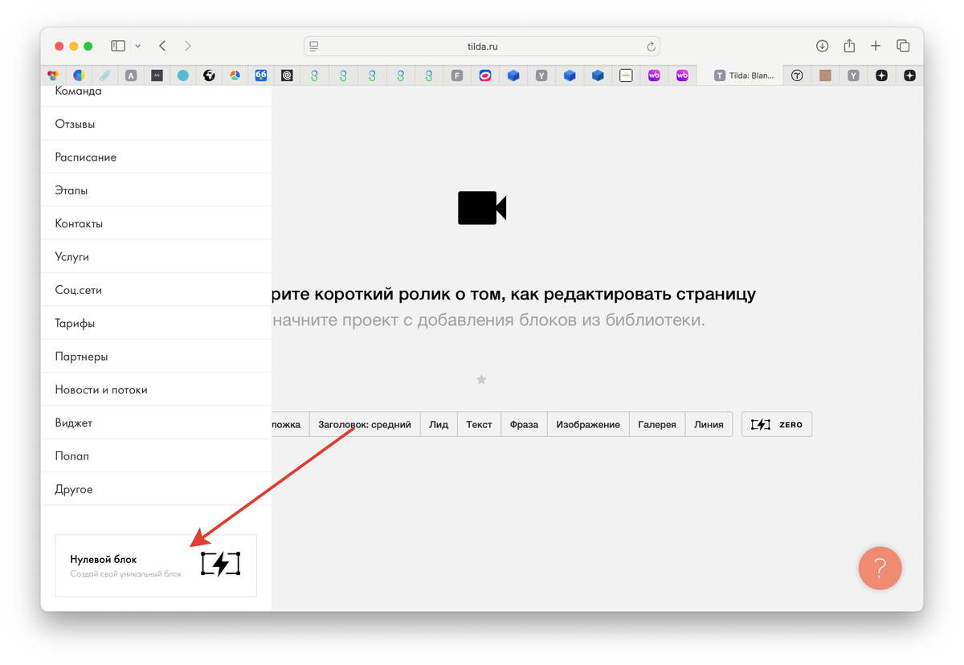The image size is (964, 665).
Task: Switch to the paperclip icon tab
Action: coord(105,75)
